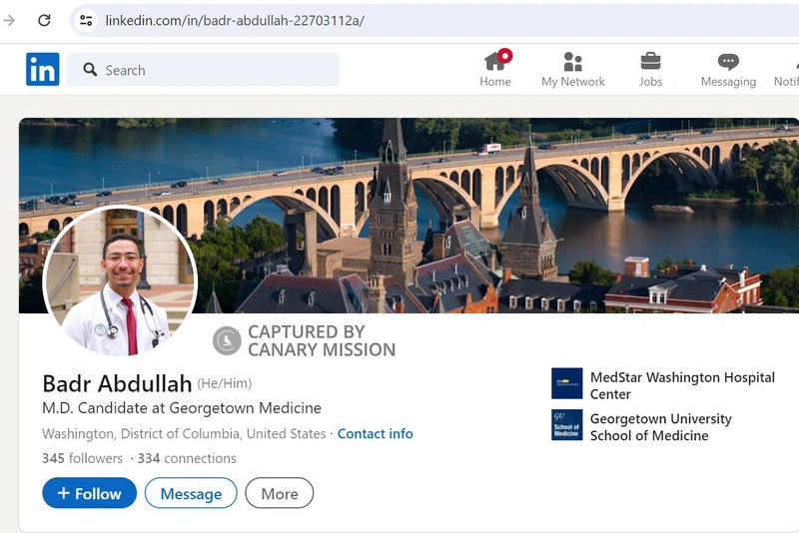799x533 pixels.
Task: Open the Home tab with notification badge
Action: tap(495, 69)
